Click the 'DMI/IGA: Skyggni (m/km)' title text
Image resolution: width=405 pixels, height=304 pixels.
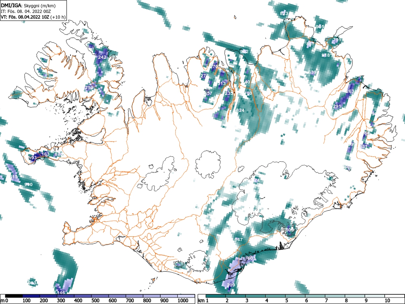tap(28, 6)
